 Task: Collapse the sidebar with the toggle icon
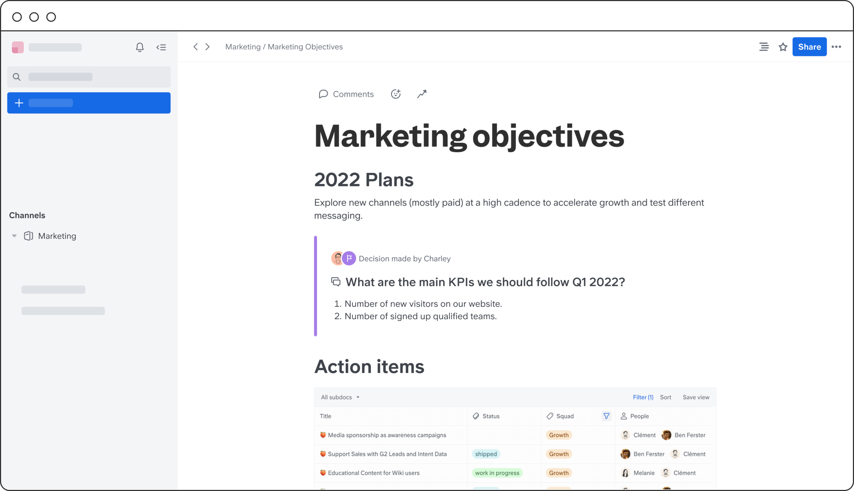point(161,47)
